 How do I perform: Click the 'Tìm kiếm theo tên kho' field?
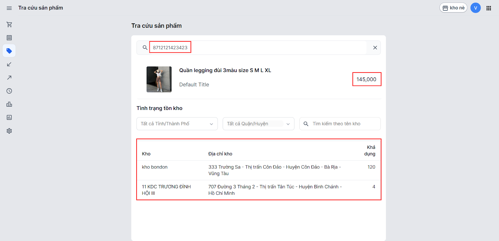(x=343, y=124)
